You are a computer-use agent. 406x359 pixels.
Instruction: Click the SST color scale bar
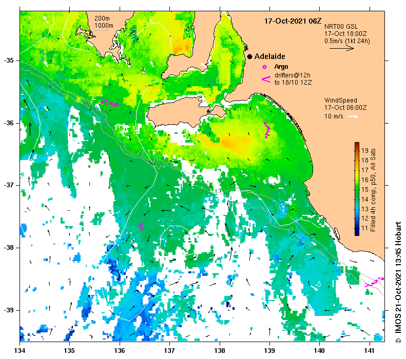(x=357, y=189)
